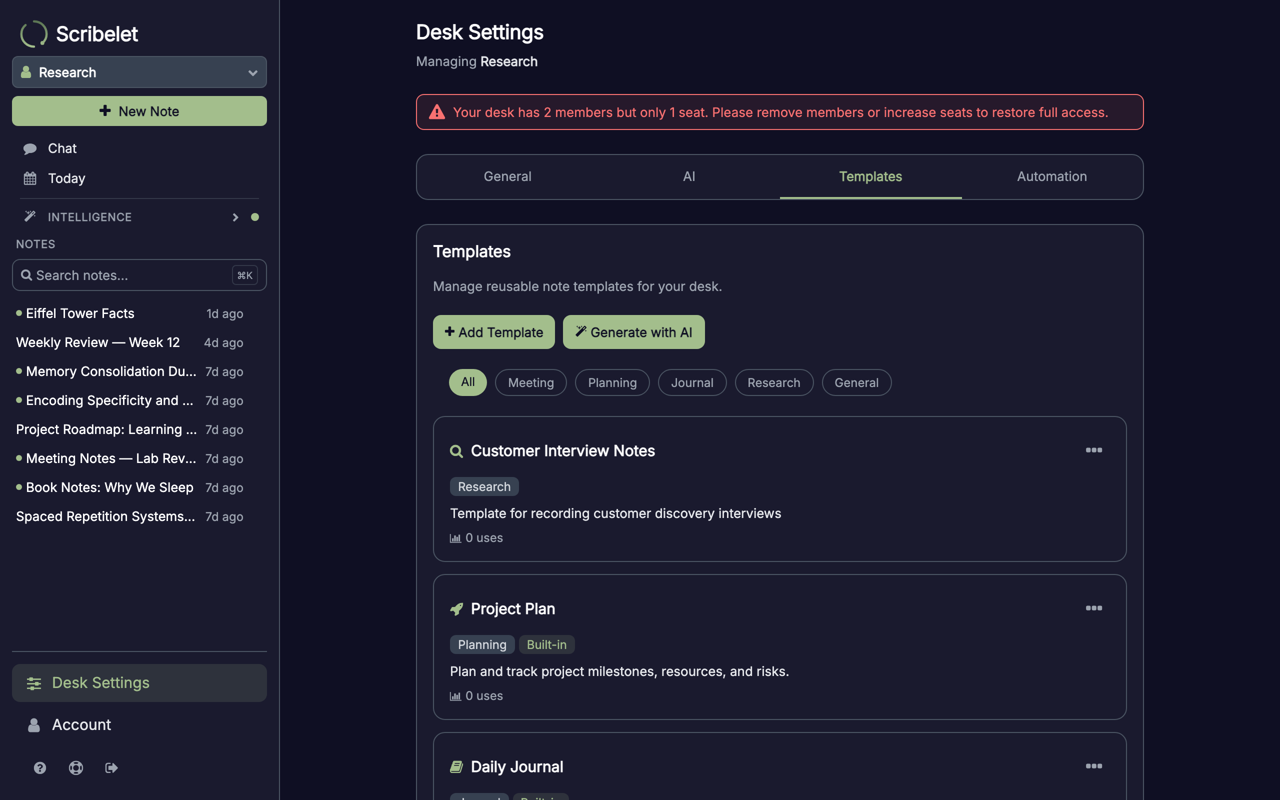The height and width of the screenshot is (800, 1280).
Task: Click the Intelligence magic wand icon
Action: (x=30, y=216)
